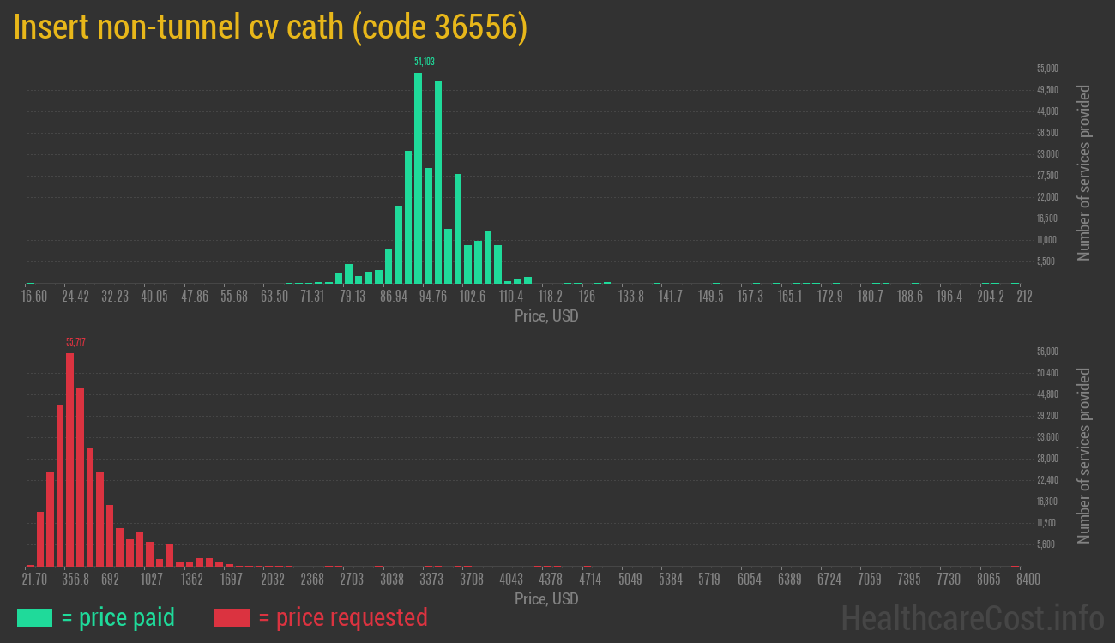Open the HealthcareCost.info watermark link
The image size is (1115, 643).
tap(972, 617)
